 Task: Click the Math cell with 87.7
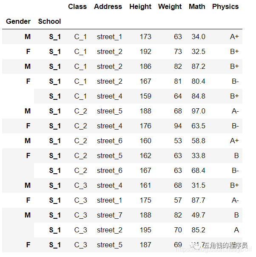(x=199, y=201)
